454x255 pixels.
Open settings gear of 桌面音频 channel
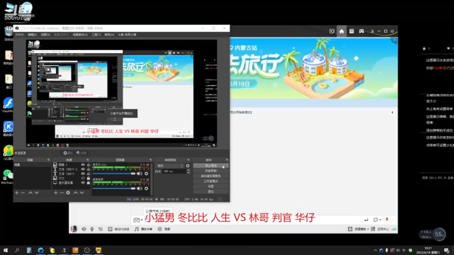point(146,189)
